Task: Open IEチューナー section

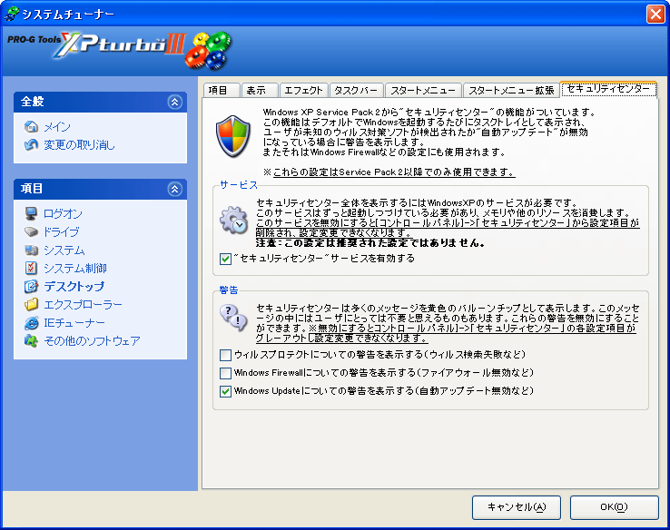Action: [x=74, y=323]
